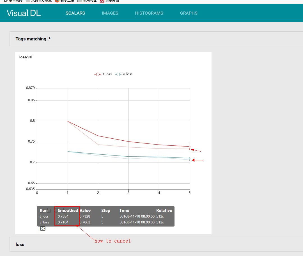Click the y-axis label 0.879
Viewport: 303px width, 256px height.
click(x=30, y=88)
